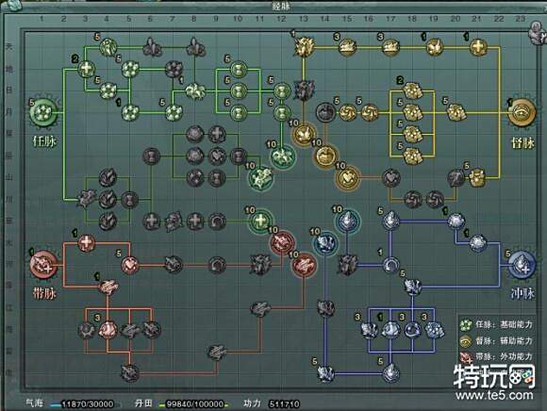Click the 经脉 window title

(280, 6)
